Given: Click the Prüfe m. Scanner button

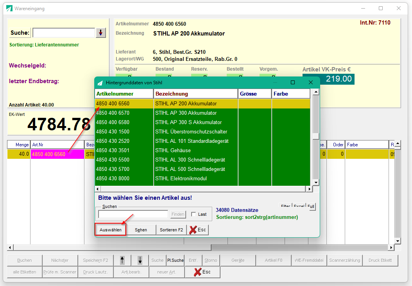Looking at the screenshot, I should [60, 272].
